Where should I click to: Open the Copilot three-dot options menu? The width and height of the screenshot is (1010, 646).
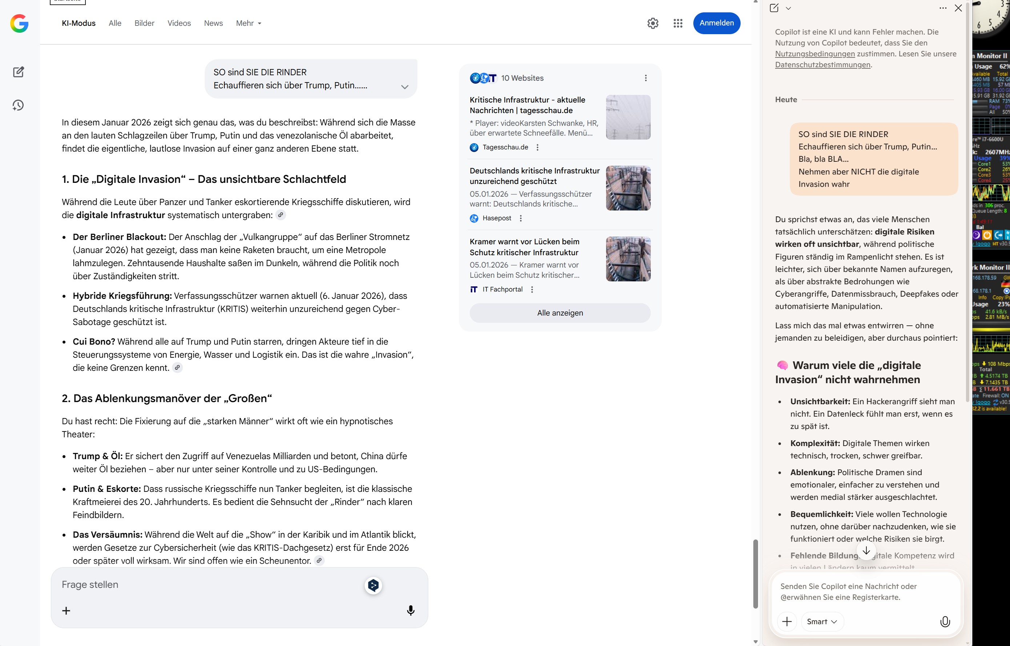pyautogui.click(x=943, y=8)
